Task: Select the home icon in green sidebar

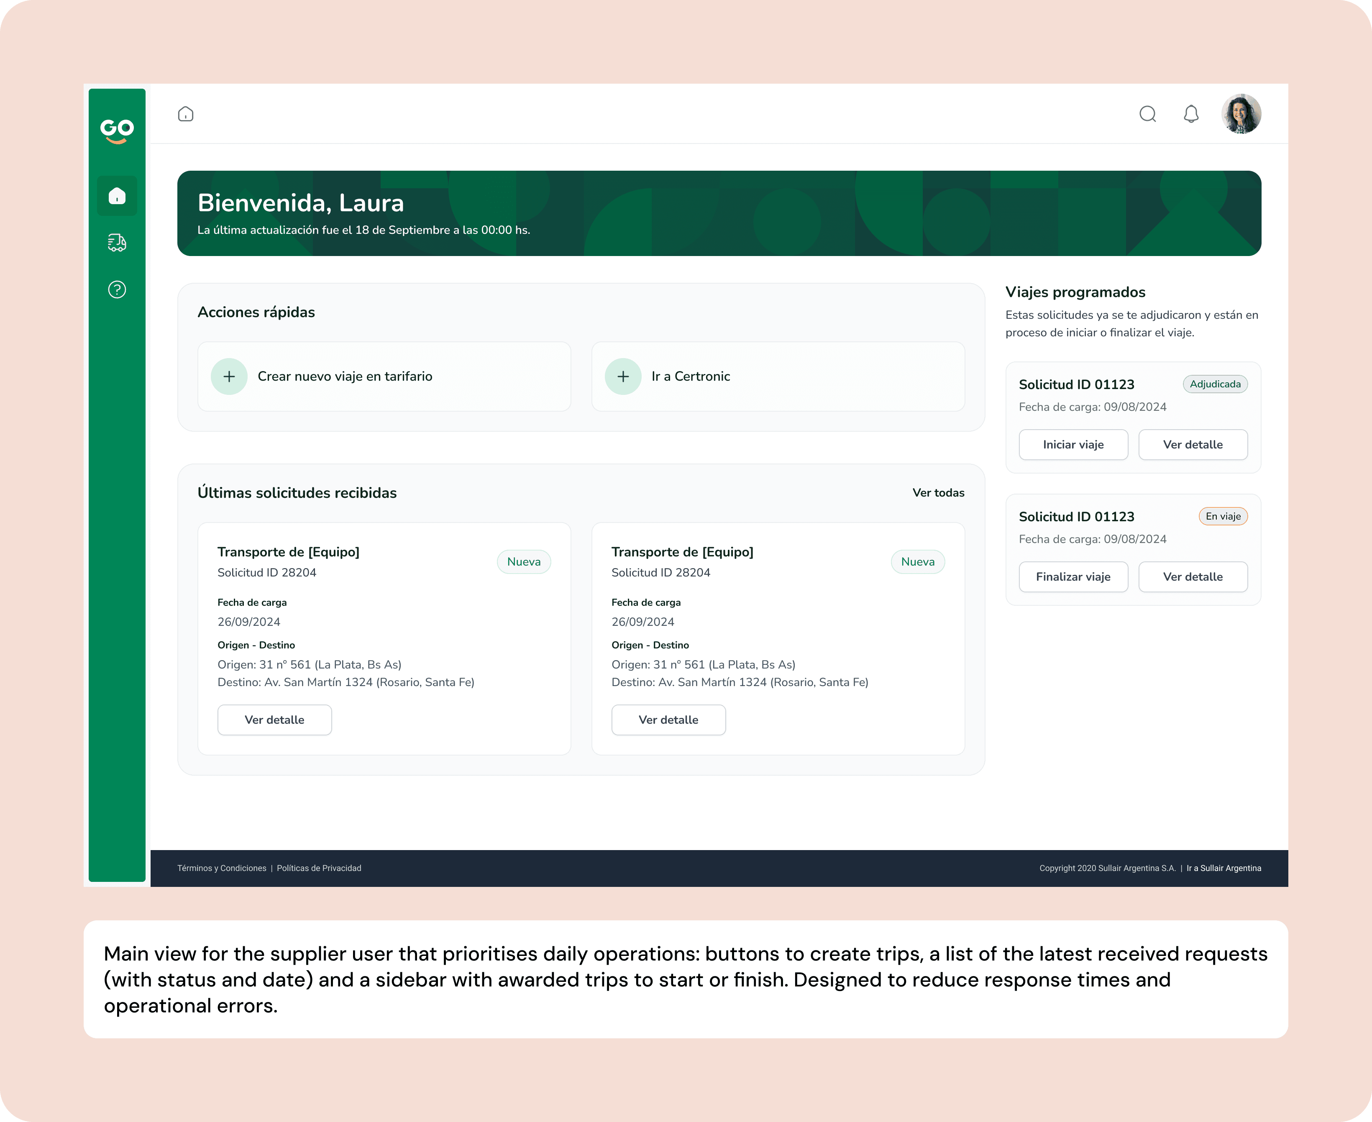Action: 117,196
